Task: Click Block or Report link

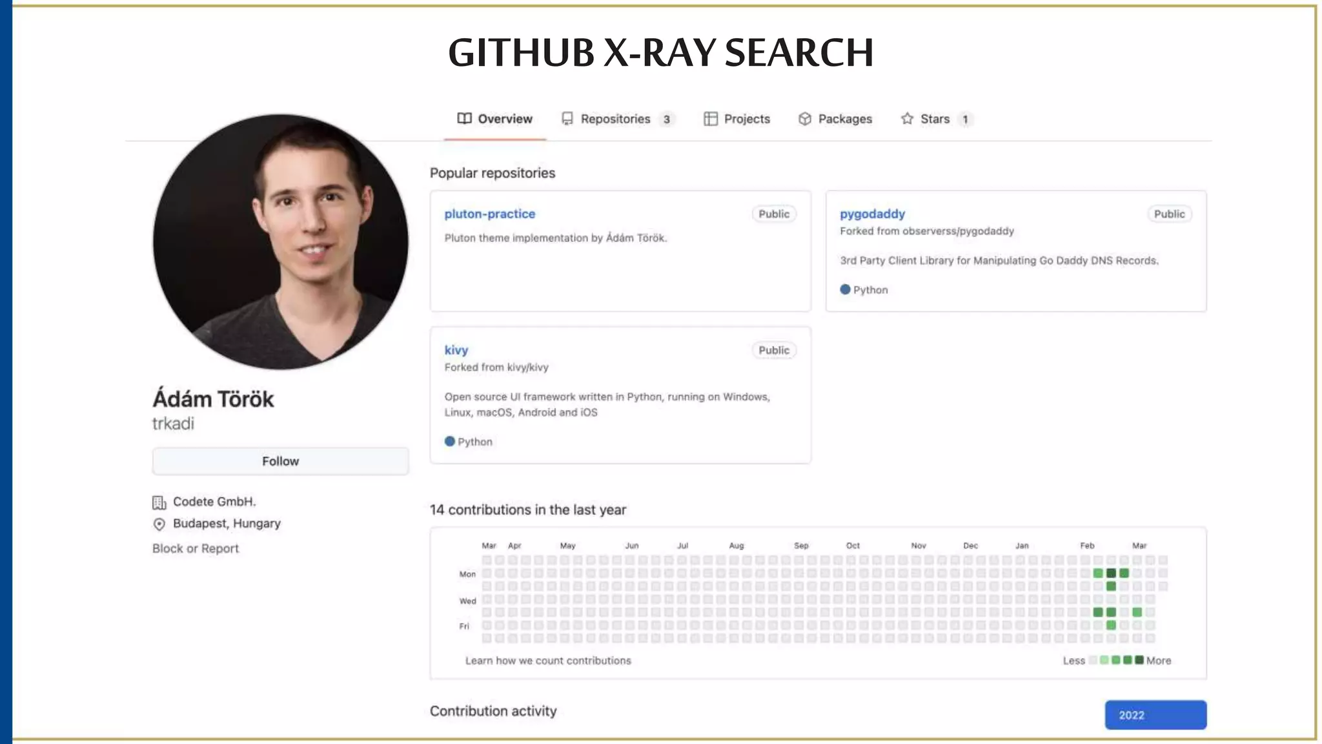Action: coord(196,548)
